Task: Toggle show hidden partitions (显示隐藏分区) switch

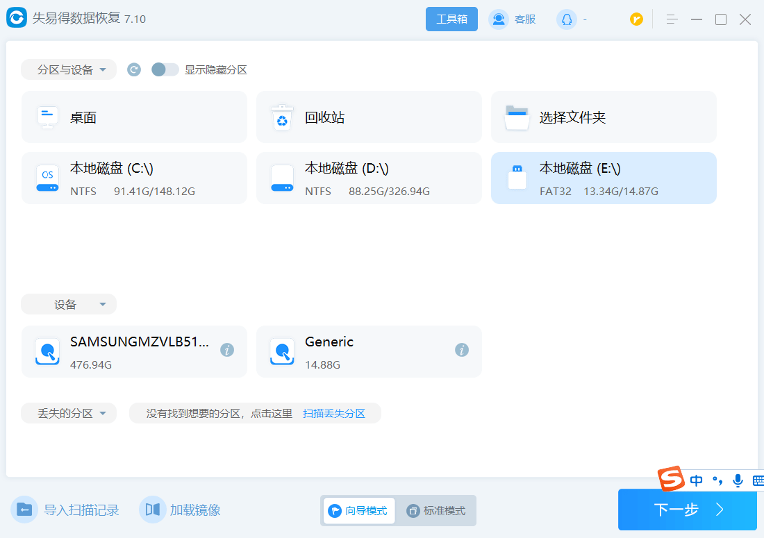Action: pyautogui.click(x=165, y=69)
